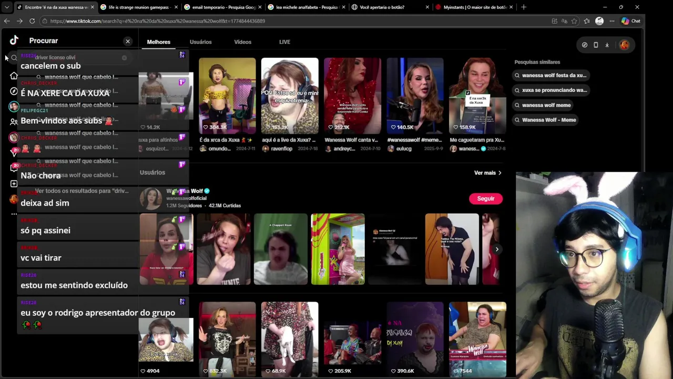The width and height of the screenshot is (673, 379).
Task: Click the address bar URL
Action: tap(158, 21)
